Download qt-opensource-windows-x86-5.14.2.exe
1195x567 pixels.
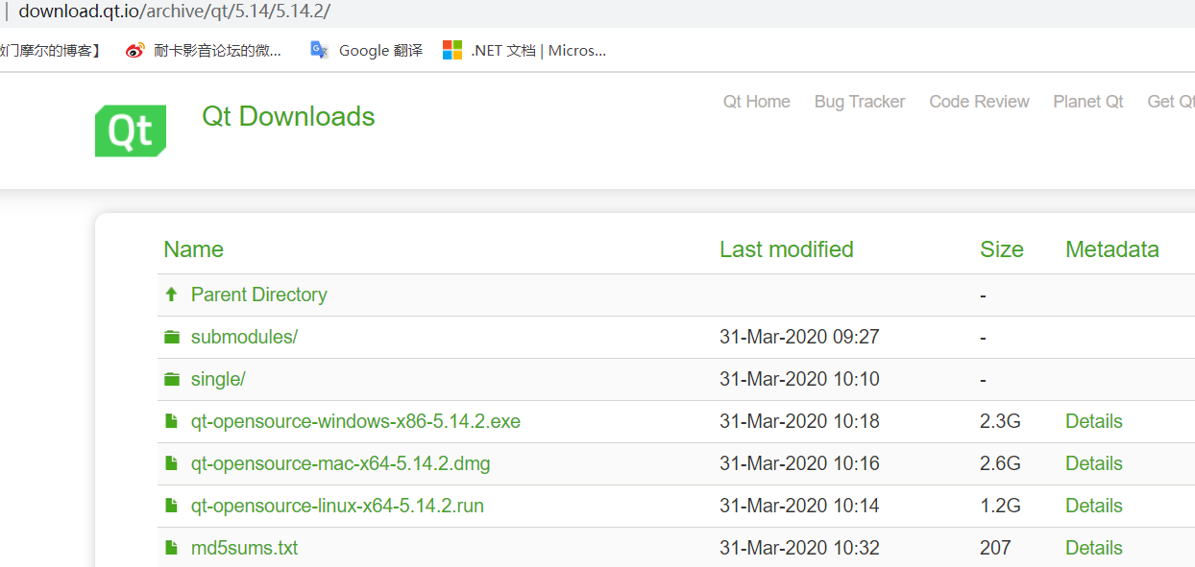(x=355, y=421)
